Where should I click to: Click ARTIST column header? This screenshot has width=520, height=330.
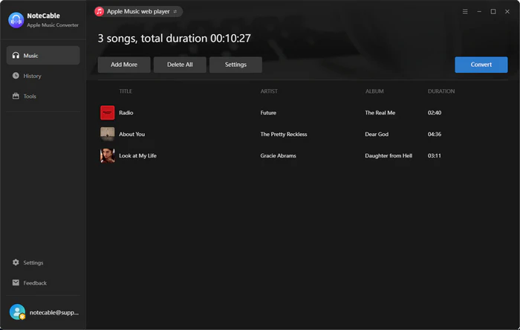[x=269, y=91]
